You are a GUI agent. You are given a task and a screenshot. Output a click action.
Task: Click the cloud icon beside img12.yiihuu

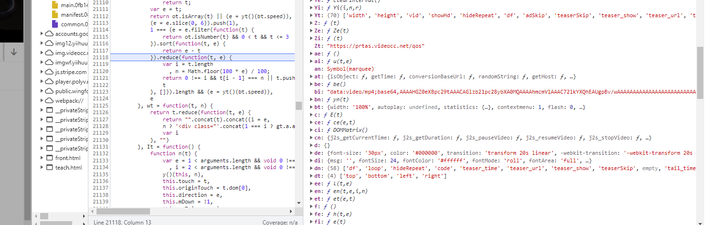point(49,43)
